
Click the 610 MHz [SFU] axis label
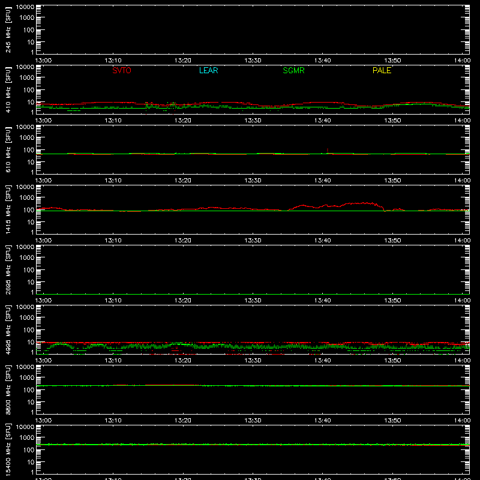[8, 149]
